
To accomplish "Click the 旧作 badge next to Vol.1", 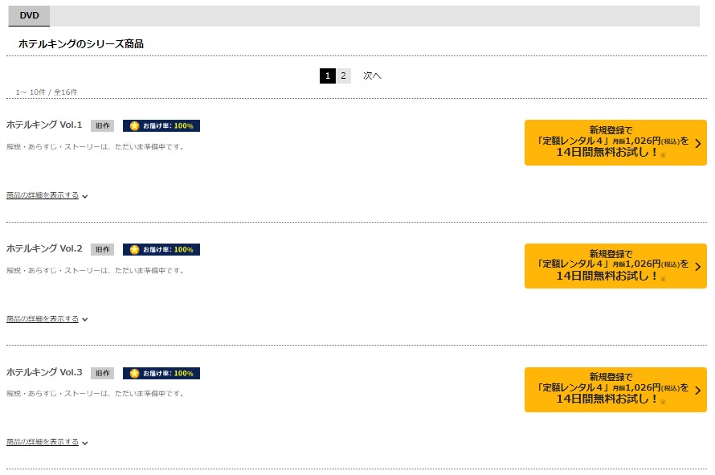I will 102,125.
